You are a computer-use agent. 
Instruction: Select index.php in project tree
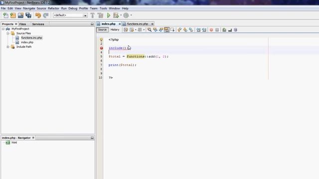pyautogui.click(x=27, y=42)
